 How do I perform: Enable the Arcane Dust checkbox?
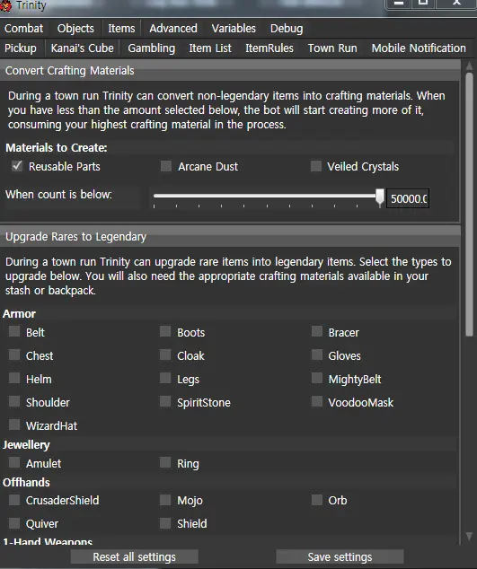point(166,166)
